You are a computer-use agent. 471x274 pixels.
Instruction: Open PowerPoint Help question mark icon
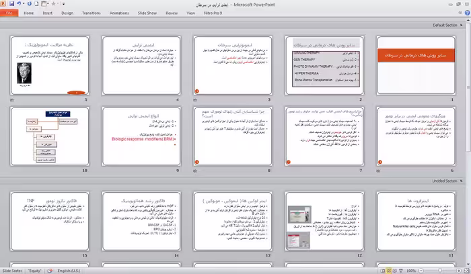pyautogui.click(x=468, y=13)
